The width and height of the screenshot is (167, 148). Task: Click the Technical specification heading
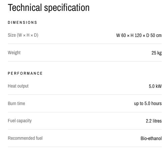click(x=49, y=8)
